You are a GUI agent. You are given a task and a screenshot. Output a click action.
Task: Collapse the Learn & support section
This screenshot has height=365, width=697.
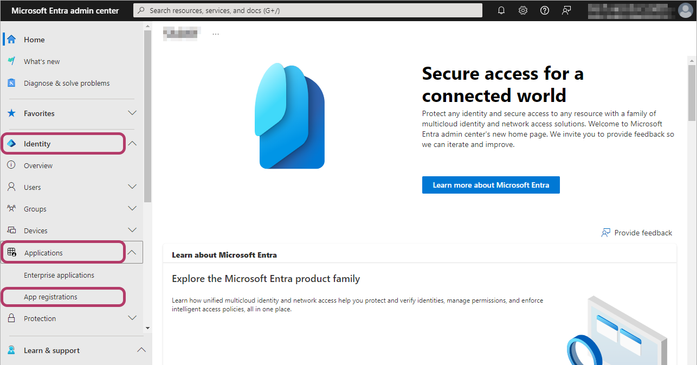click(141, 350)
